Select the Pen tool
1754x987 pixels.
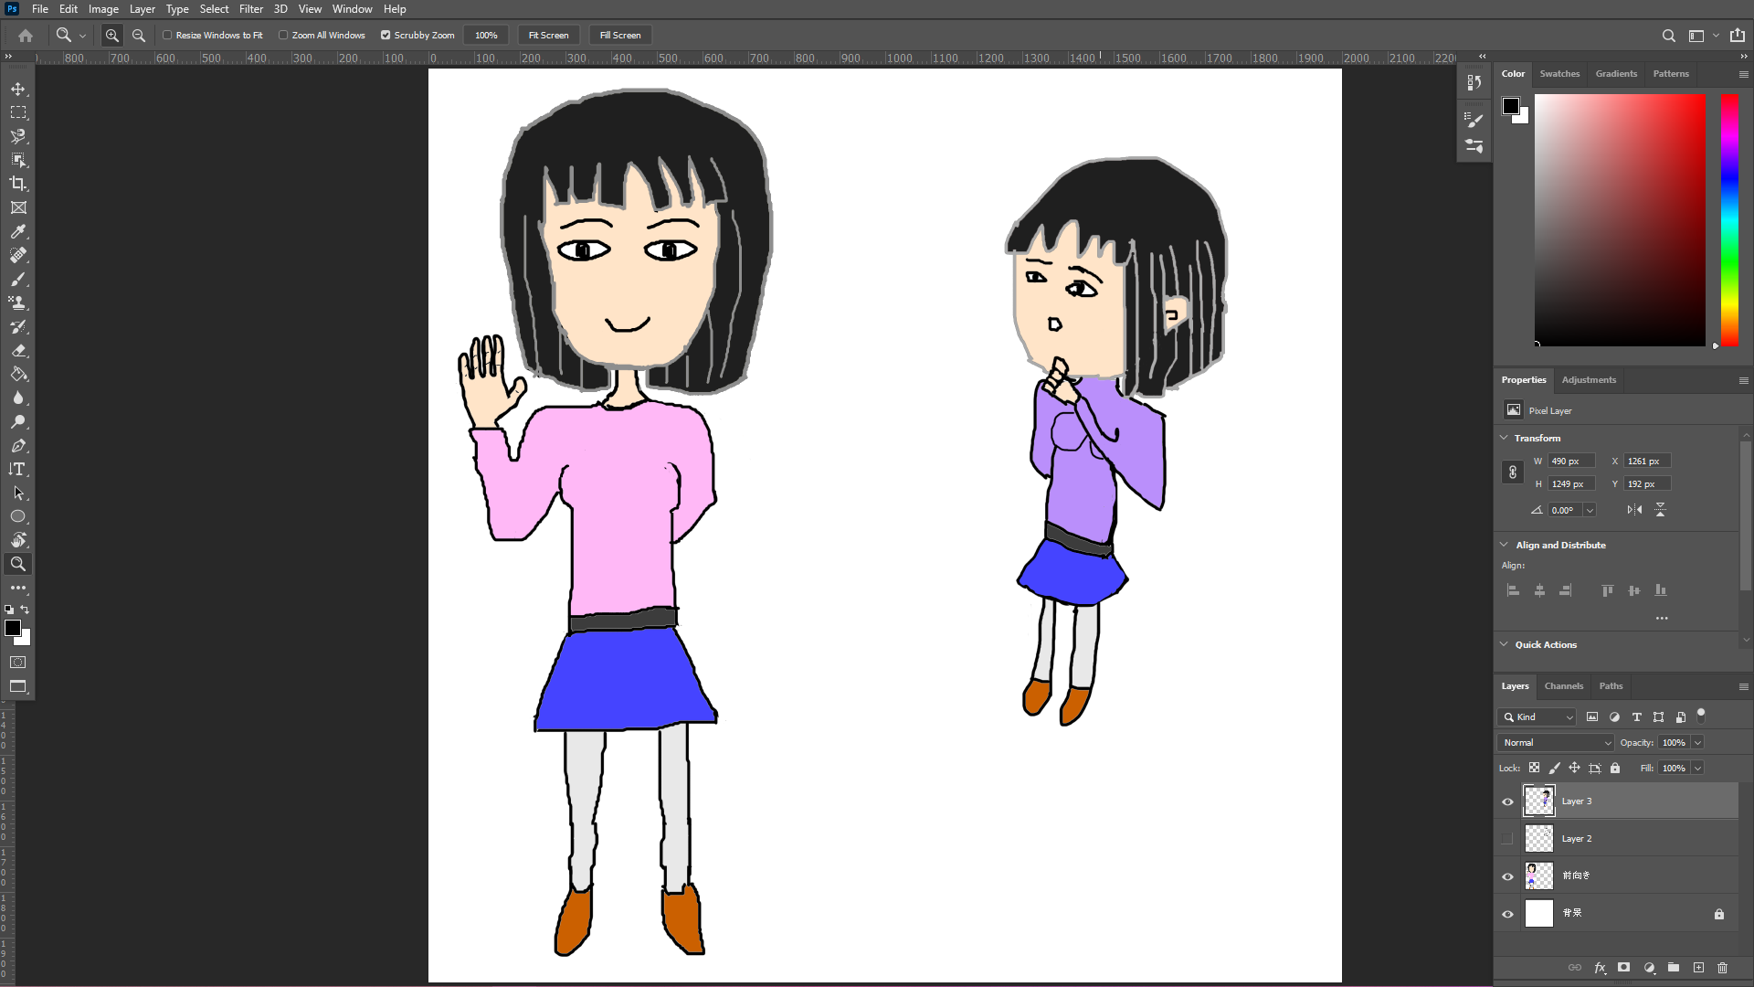18,445
